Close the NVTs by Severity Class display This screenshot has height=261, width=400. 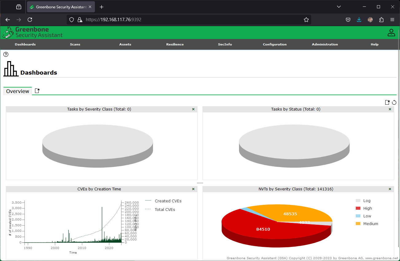[x=390, y=189]
